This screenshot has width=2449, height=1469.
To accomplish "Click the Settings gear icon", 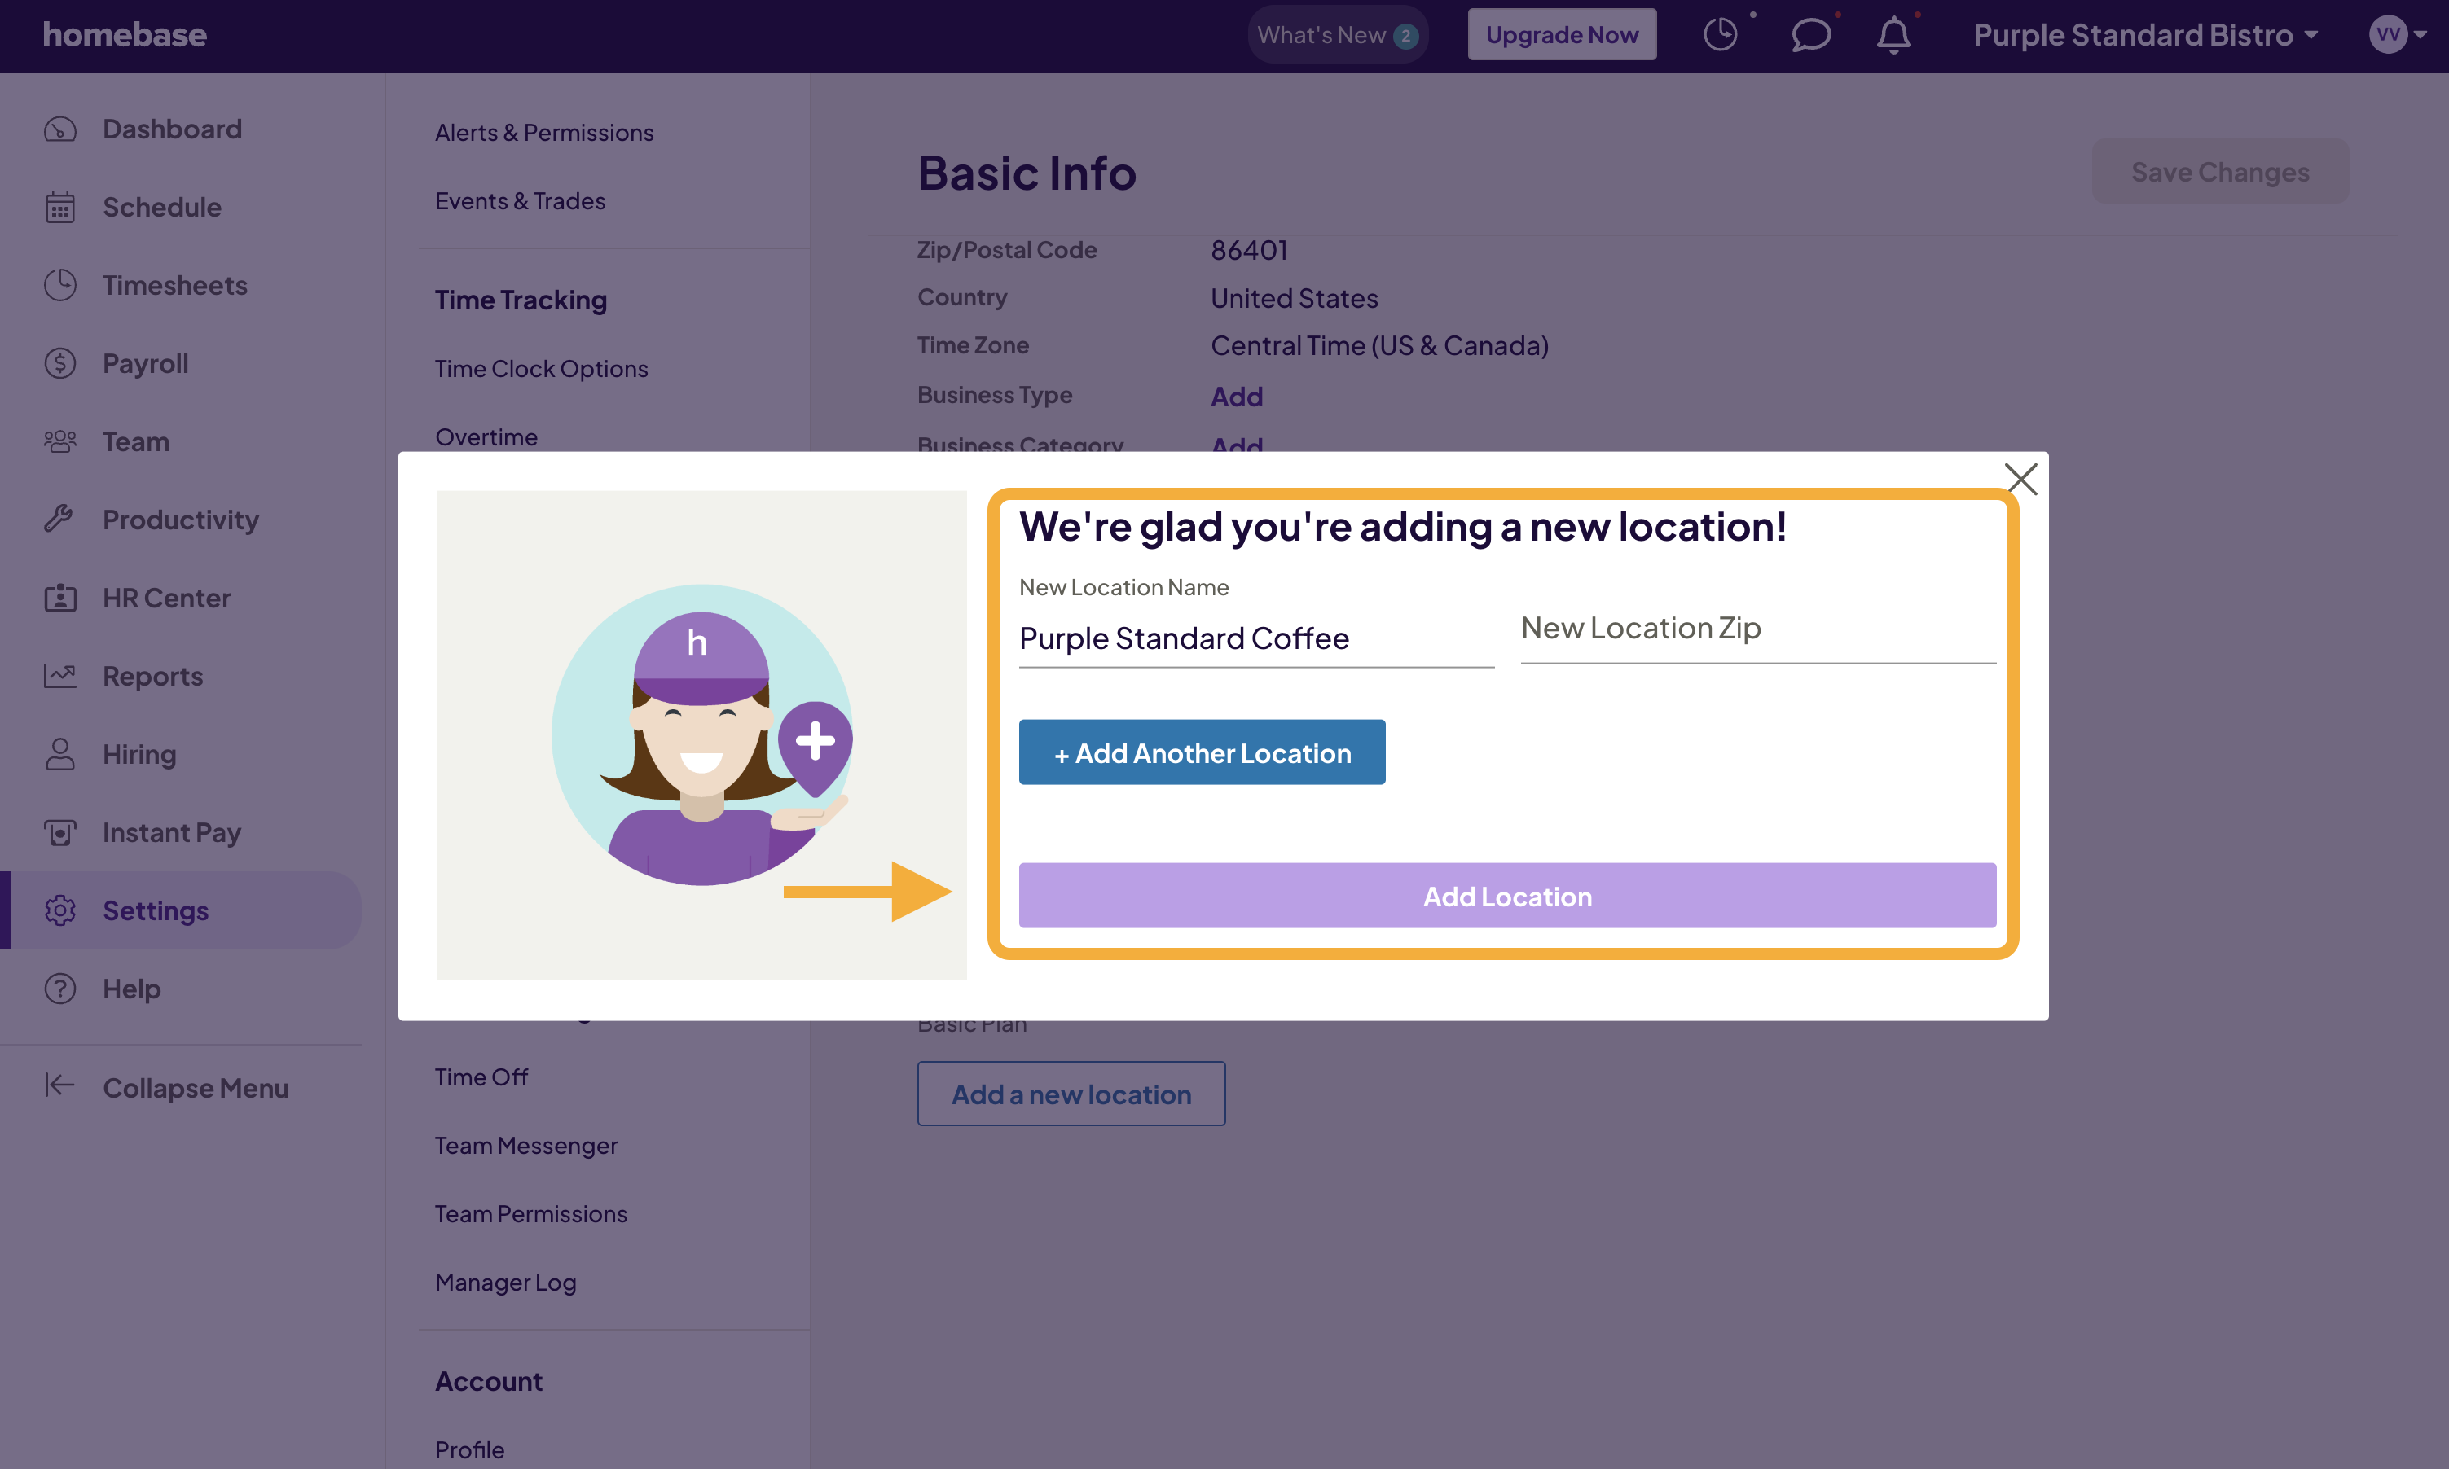I will click(x=60, y=910).
